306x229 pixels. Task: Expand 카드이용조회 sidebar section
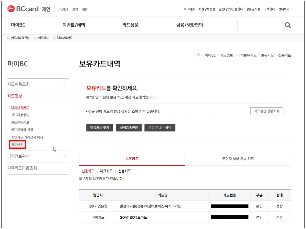point(65,84)
